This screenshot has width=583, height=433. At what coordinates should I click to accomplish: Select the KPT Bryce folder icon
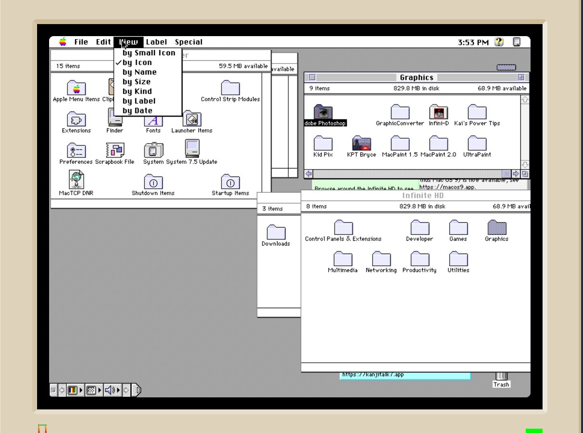click(362, 143)
